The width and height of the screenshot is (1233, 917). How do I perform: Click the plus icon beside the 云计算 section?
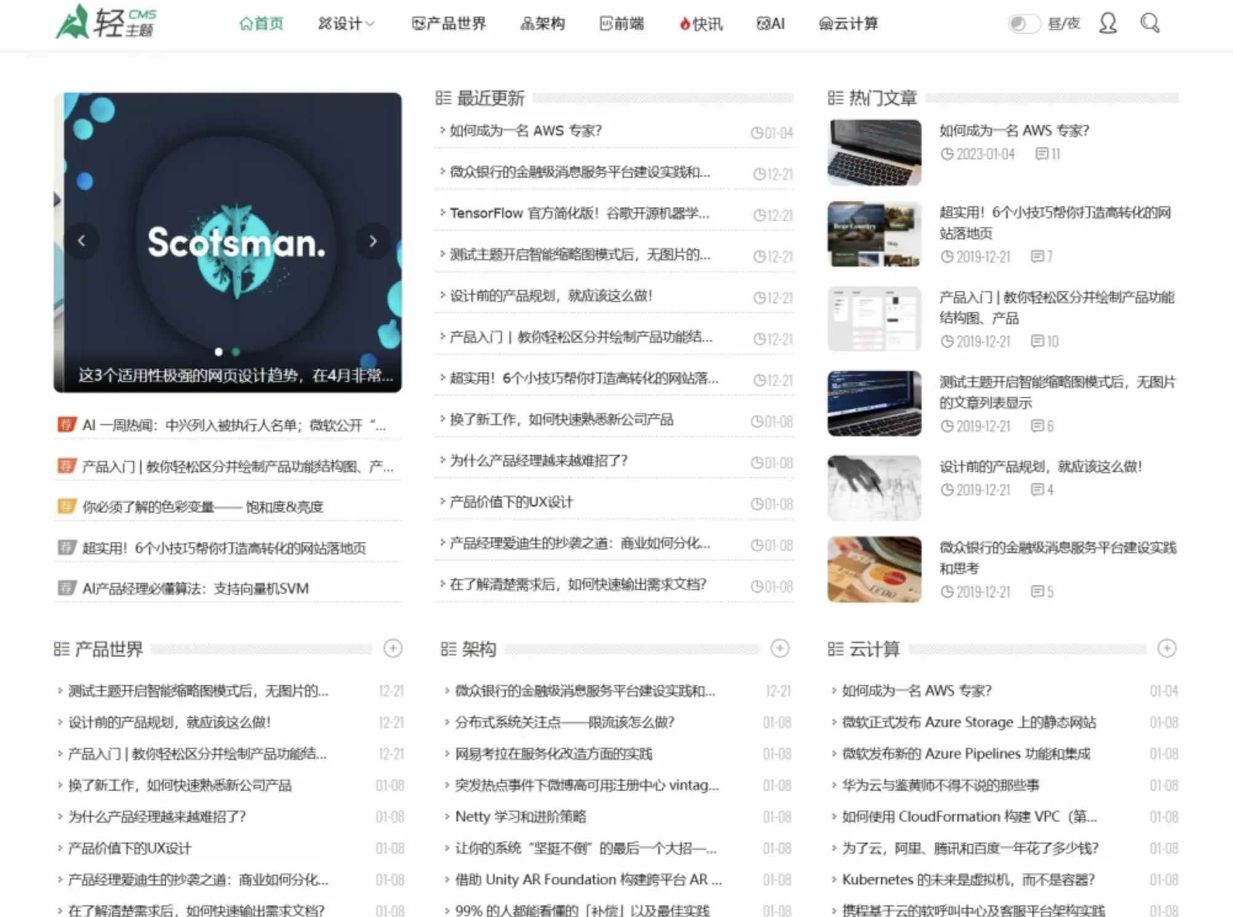(x=1166, y=648)
